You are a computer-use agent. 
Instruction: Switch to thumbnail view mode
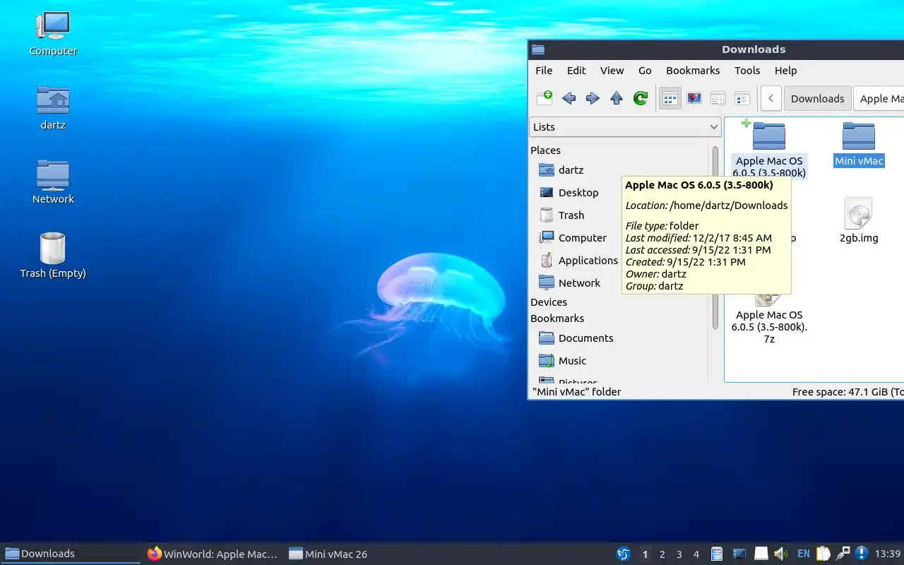point(694,98)
